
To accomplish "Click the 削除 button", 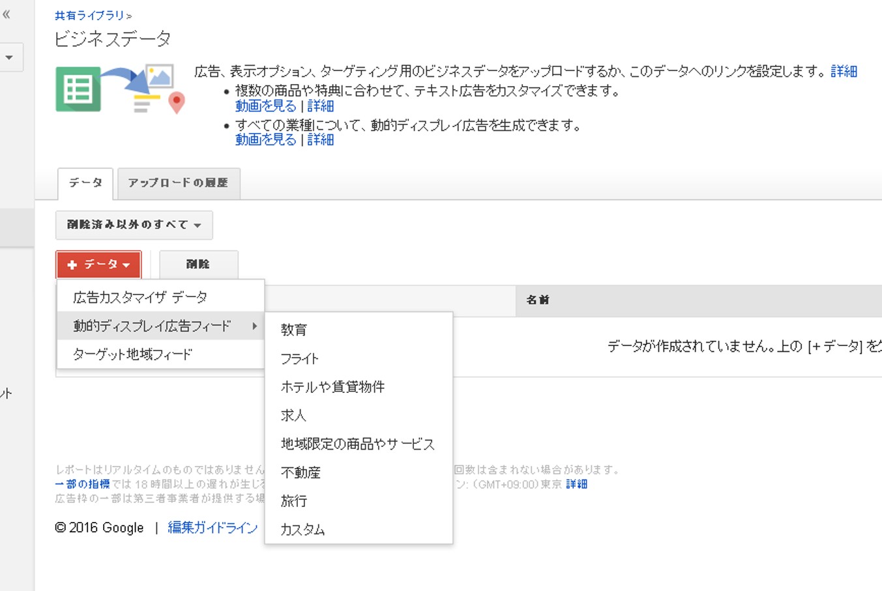I will pos(198,265).
